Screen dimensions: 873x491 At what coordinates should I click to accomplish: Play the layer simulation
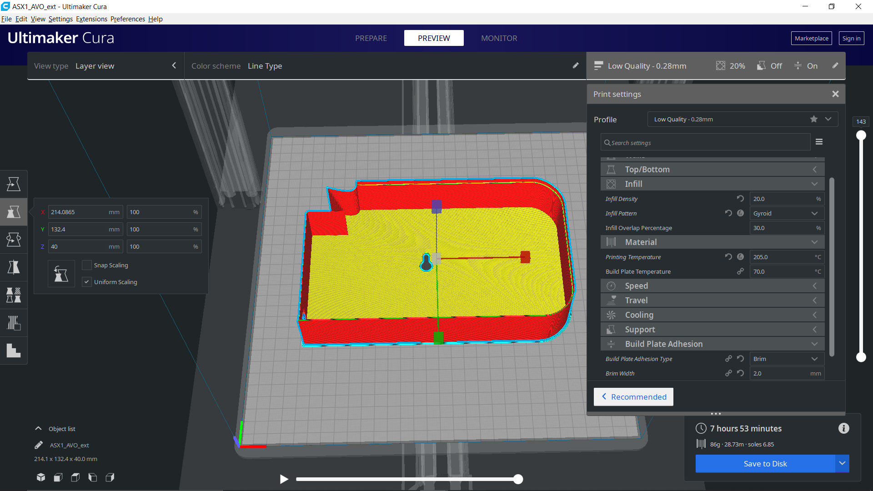pos(284,479)
